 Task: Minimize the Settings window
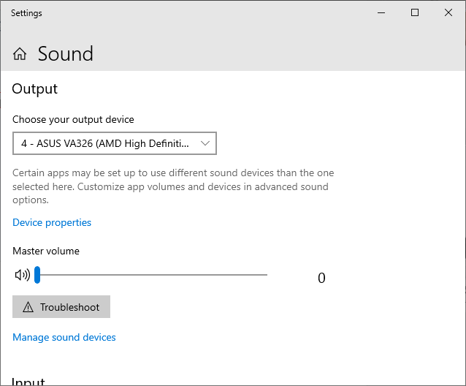pyautogui.click(x=381, y=12)
